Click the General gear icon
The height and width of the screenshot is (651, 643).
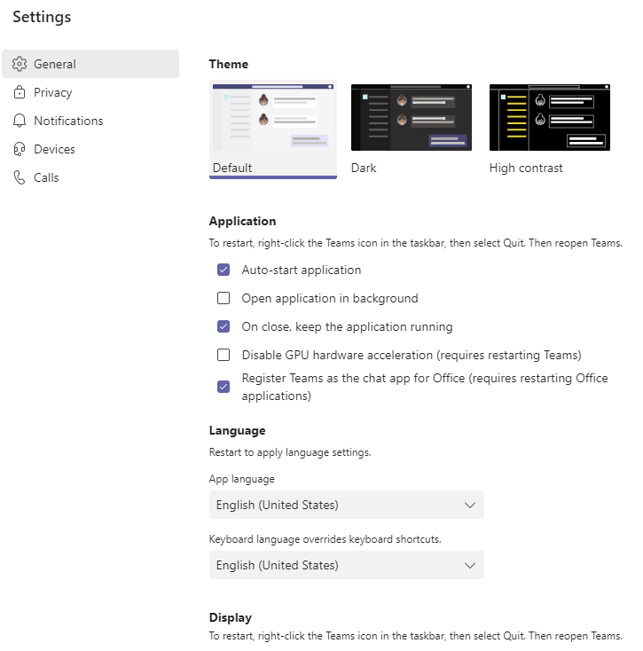(x=20, y=64)
